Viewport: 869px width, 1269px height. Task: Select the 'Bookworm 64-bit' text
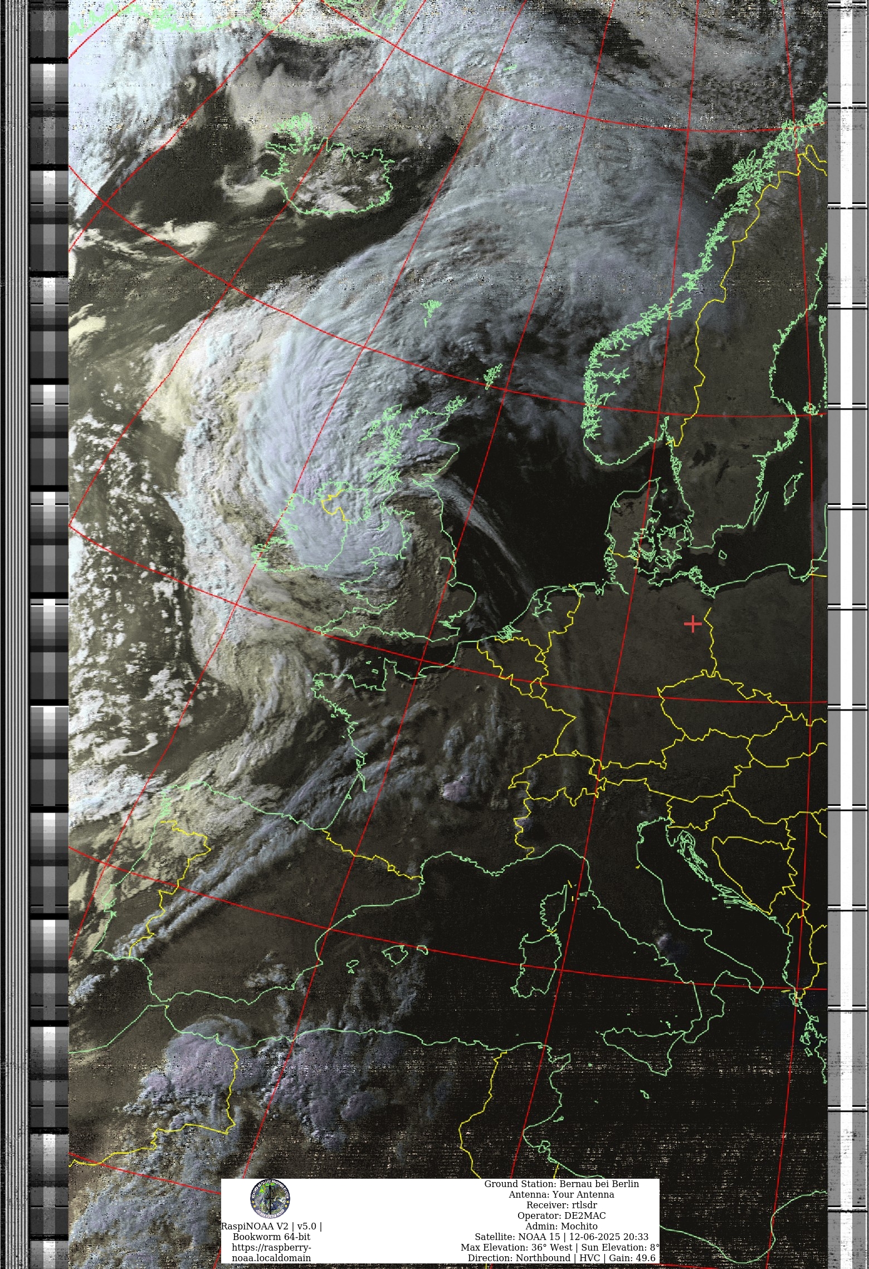(271, 1237)
